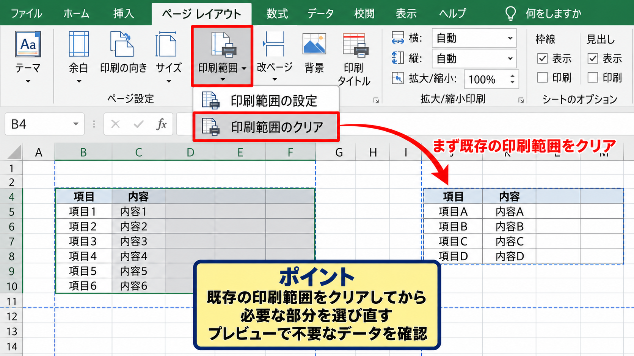This screenshot has height=356, width=634.
Task: Switch to the ホーム tab
Action: pos(77,14)
